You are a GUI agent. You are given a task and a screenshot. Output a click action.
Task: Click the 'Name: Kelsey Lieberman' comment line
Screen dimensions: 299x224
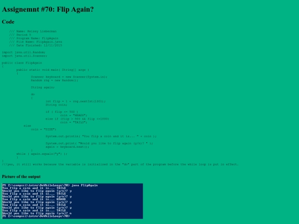[33, 31]
